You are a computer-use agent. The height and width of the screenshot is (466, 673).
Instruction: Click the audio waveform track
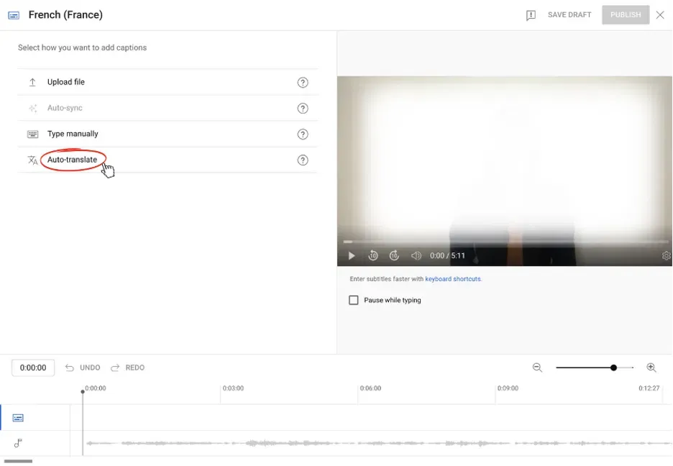point(377,443)
